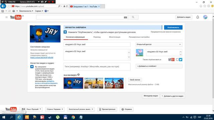Open Steam from the taskbar

click(50, 117)
